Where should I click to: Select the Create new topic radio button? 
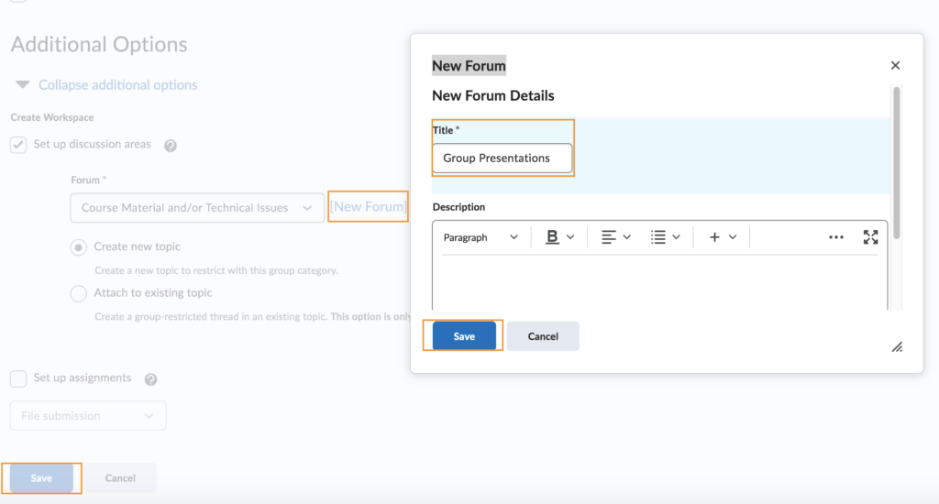click(x=79, y=247)
